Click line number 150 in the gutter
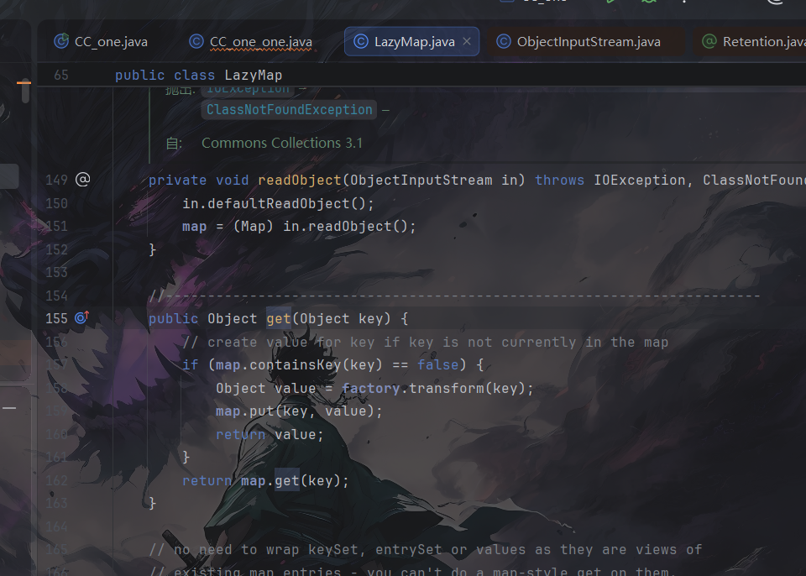The image size is (806, 576). pyautogui.click(x=56, y=204)
